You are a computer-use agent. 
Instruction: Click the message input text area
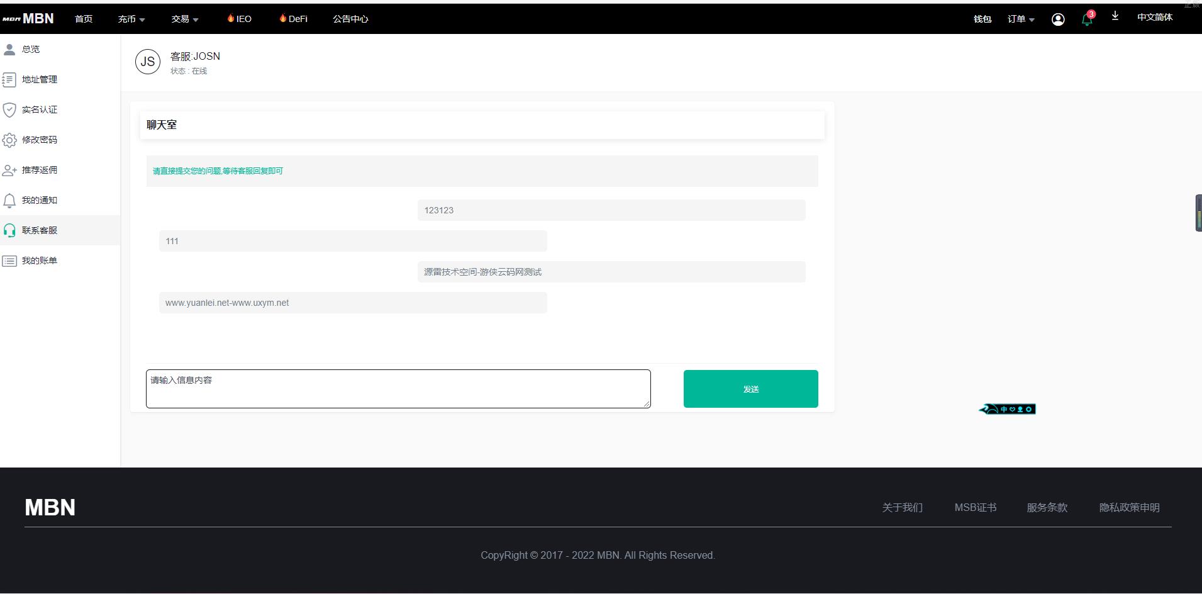(x=398, y=389)
